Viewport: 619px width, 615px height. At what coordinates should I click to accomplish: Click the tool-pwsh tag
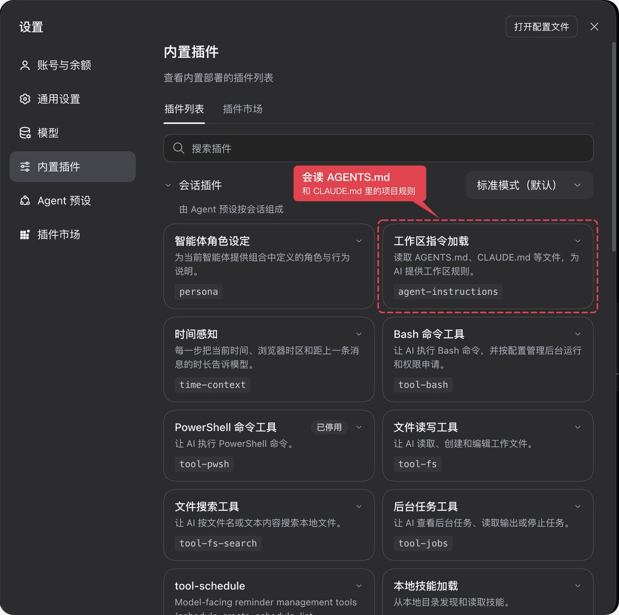point(204,464)
